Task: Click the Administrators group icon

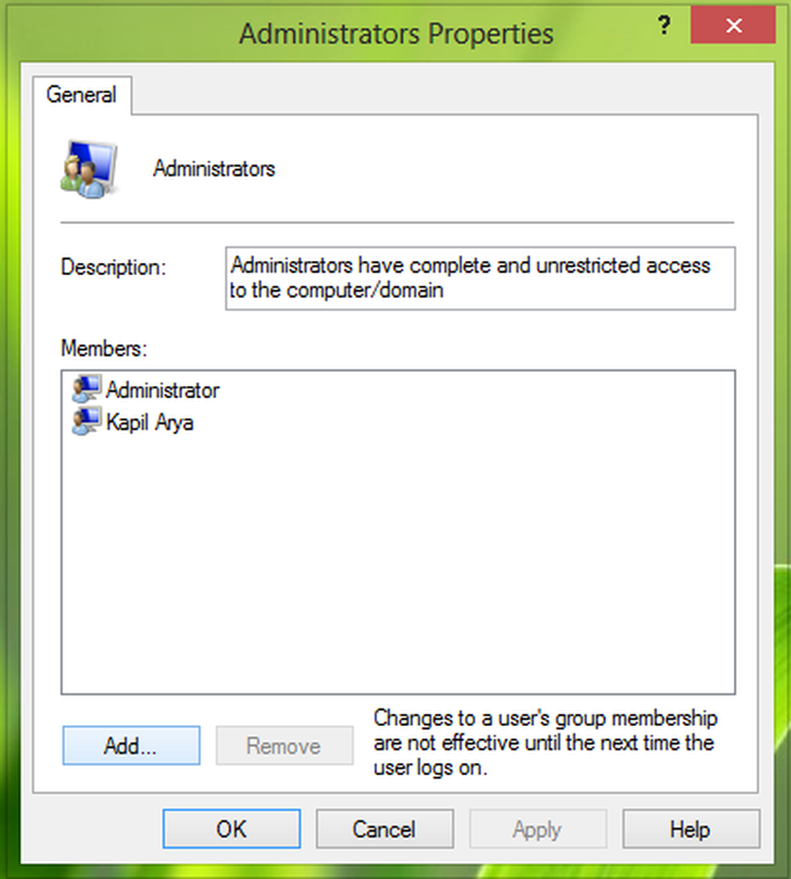Action: pyautogui.click(x=88, y=169)
